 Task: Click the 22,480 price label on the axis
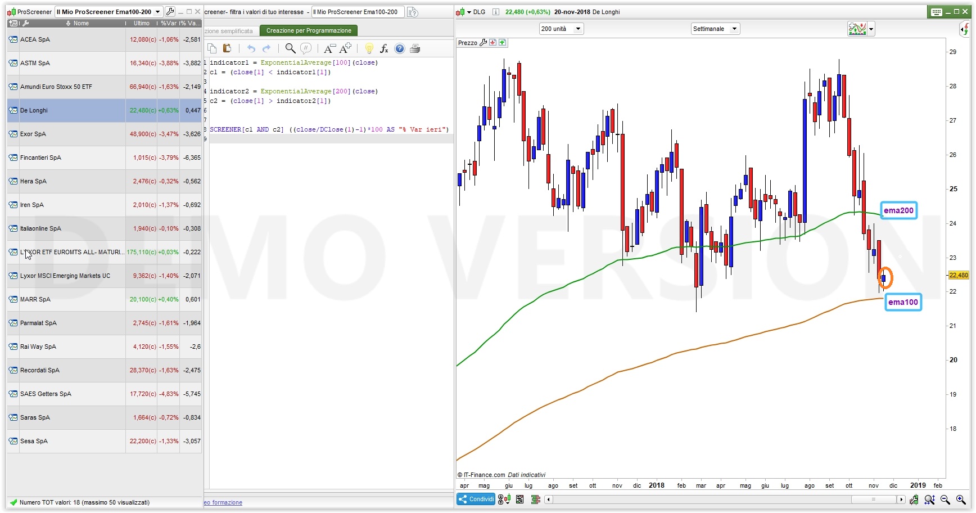click(x=959, y=275)
